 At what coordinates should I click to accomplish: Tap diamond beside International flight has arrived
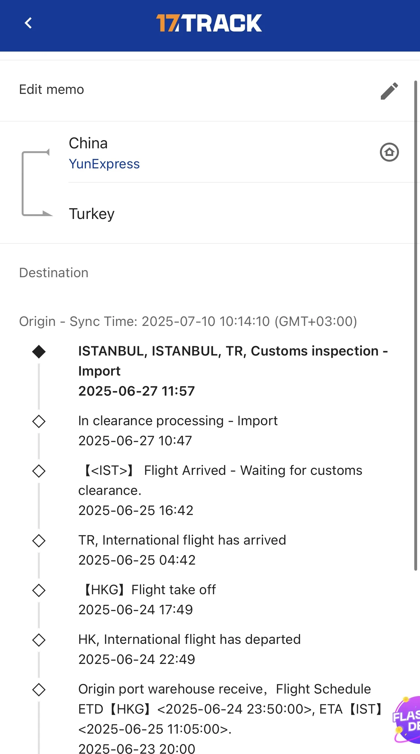coord(39,541)
